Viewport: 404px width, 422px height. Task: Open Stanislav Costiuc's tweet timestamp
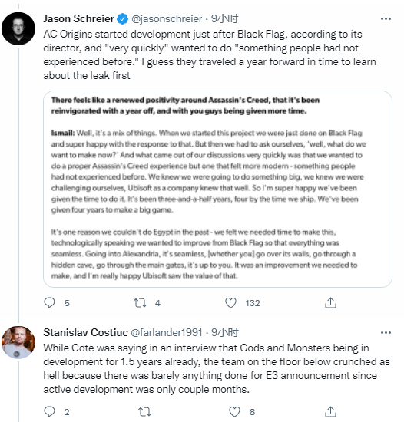[x=224, y=333]
